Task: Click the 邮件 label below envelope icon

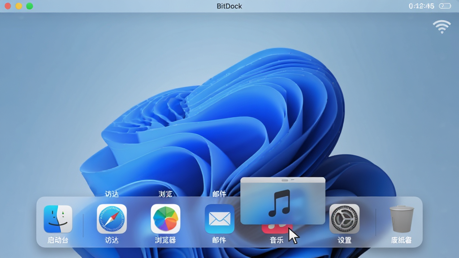Action: pyautogui.click(x=219, y=240)
